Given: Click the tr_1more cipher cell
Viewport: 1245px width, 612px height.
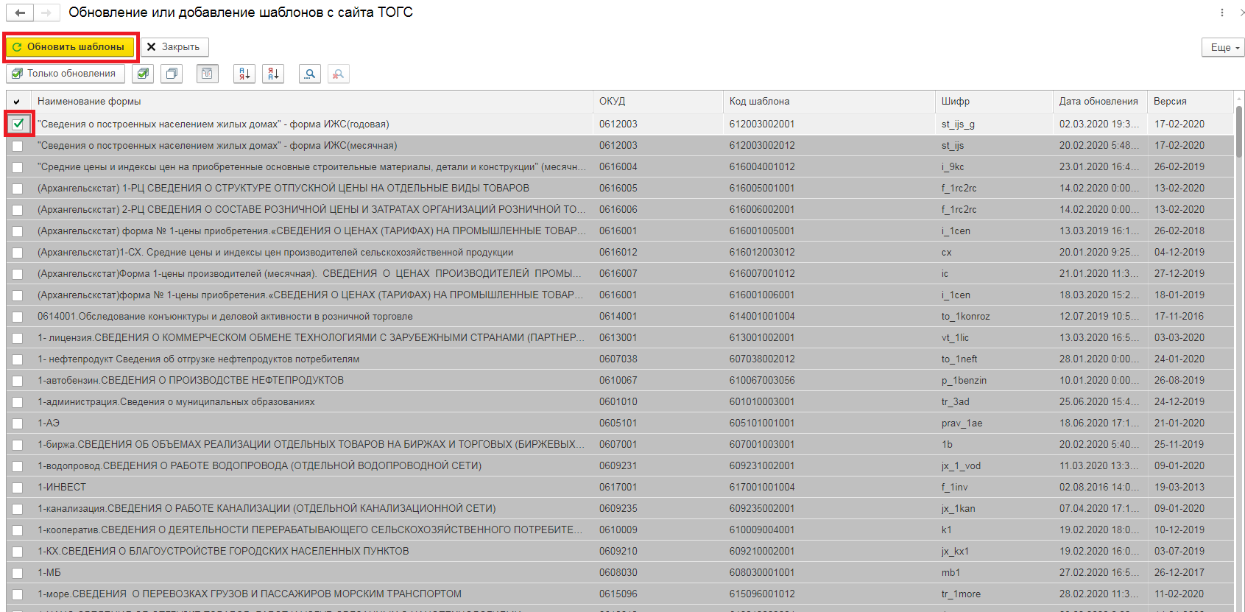Looking at the screenshot, I should [961, 594].
